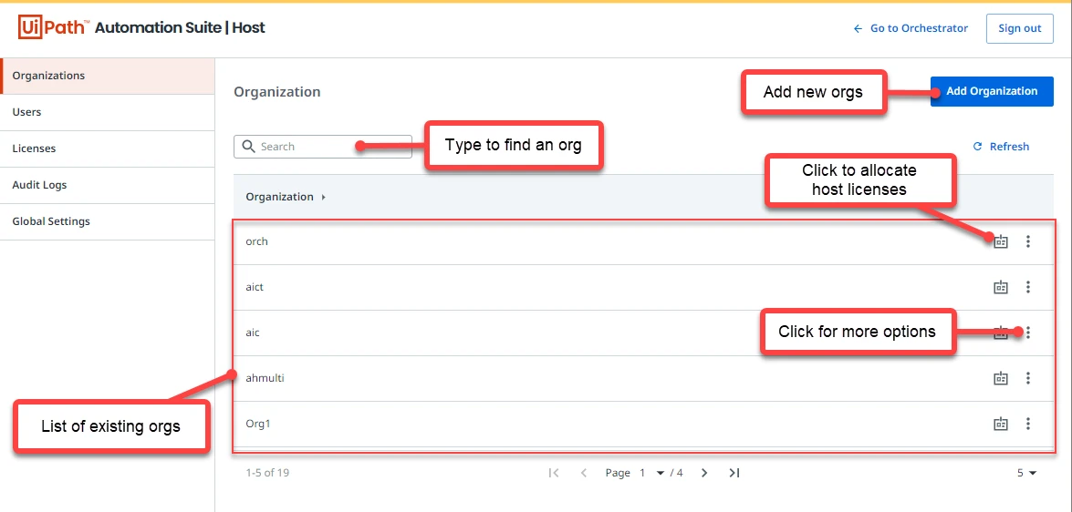1072x512 pixels.
Task: Go to next page arrow
Action: [x=704, y=473]
